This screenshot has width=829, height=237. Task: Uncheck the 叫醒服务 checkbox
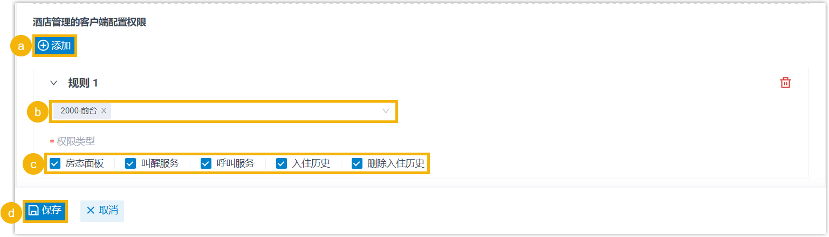[131, 163]
